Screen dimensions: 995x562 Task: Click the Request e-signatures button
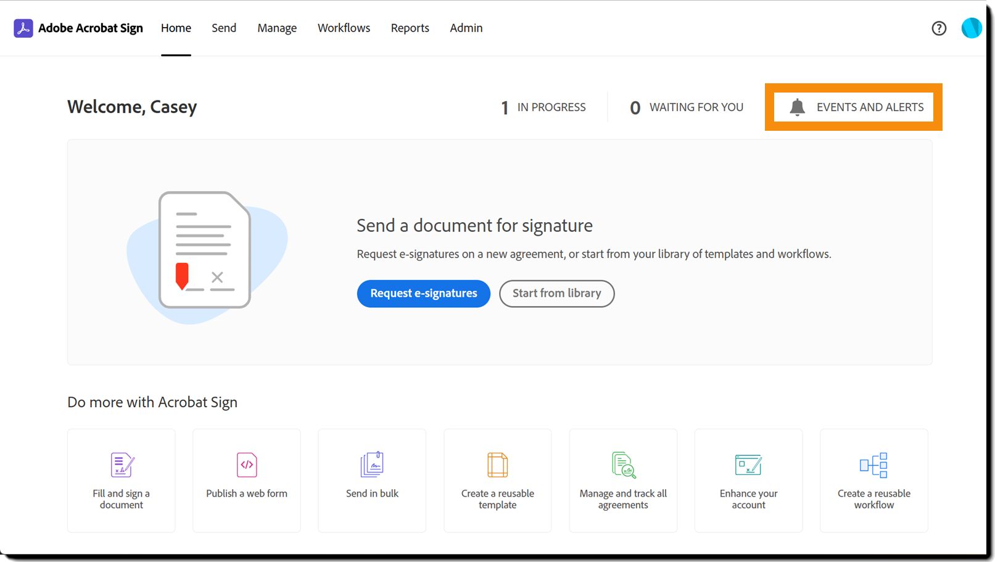424,294
